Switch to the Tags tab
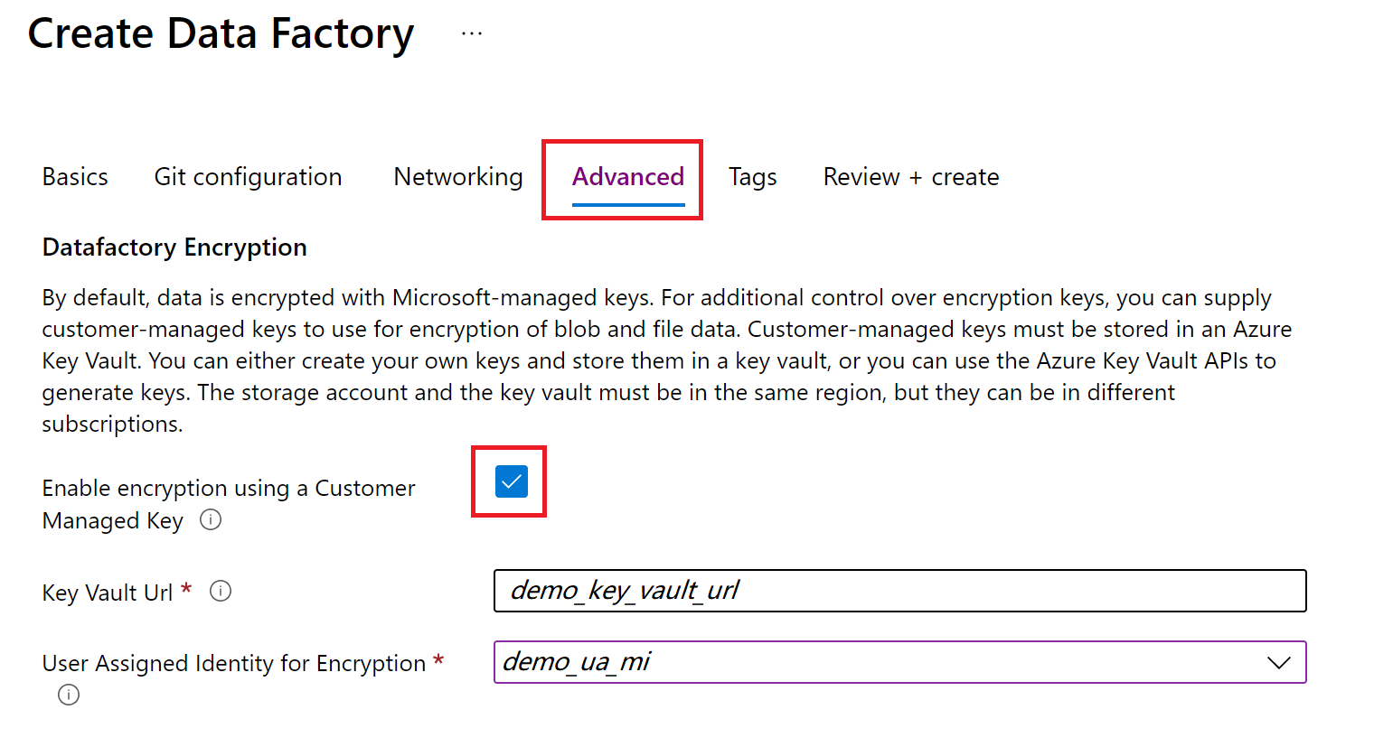The width and height of the screenshot is (1393, 747). point(752,177)
